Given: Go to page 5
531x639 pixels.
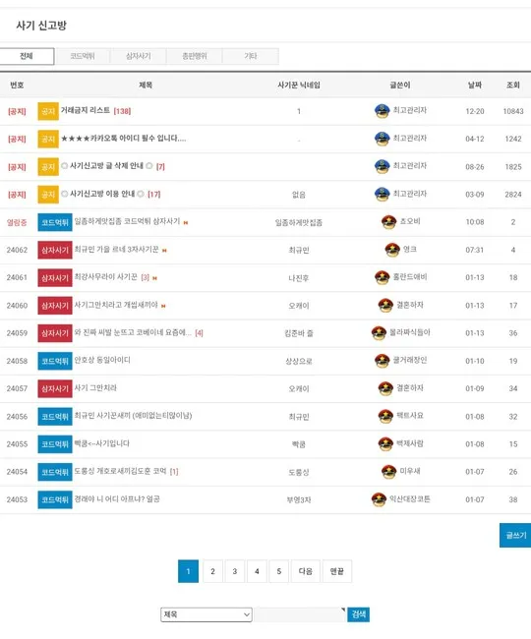Looking at the screenshot, I should (x=278, y=571).
